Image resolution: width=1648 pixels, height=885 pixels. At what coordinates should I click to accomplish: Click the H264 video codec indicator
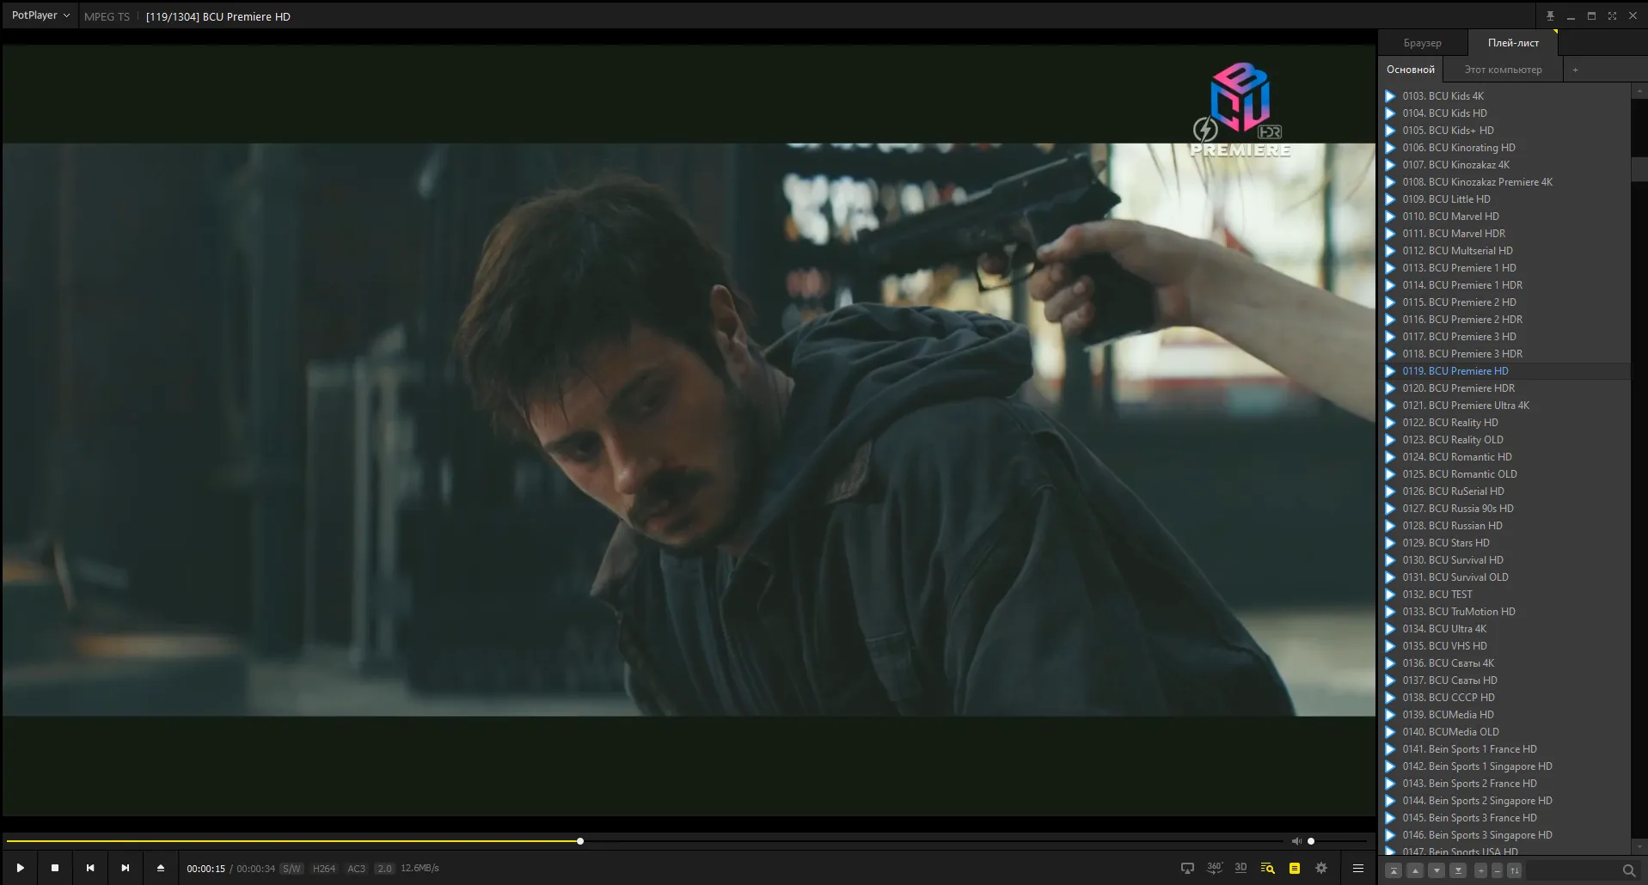[324, 869]
